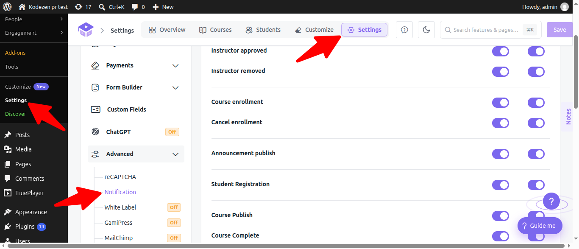
Task: Open the GamiPress settings item
Action: 118,223
